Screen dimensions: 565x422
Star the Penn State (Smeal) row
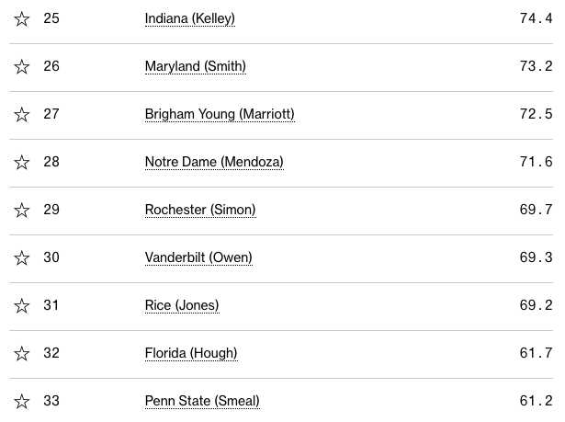coord(22,402)
